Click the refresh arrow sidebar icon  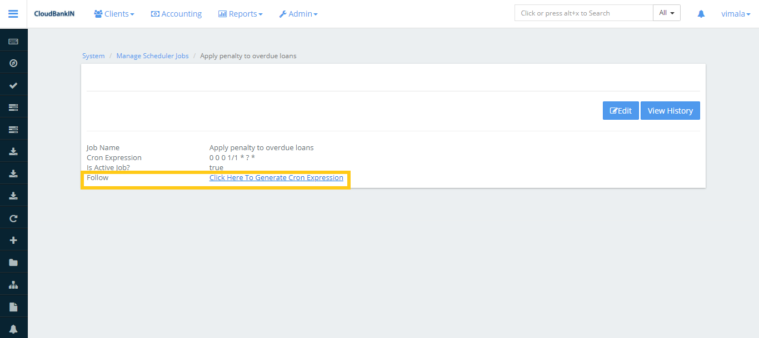tap(13, 218)
